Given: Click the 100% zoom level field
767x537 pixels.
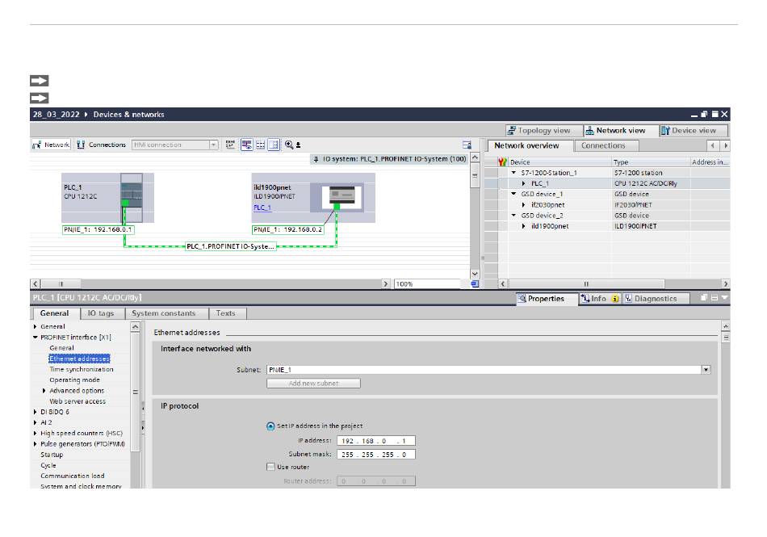Looking at the screenshot, I should [x=427, y=283].
